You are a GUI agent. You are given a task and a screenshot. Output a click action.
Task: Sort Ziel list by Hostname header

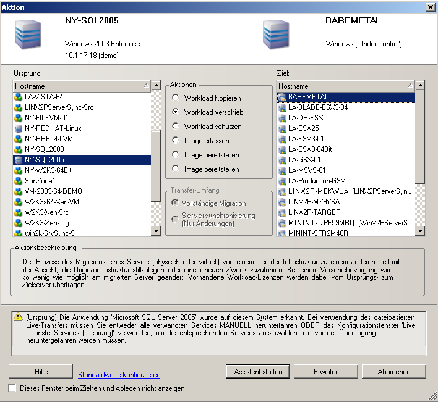pos(346,86)
